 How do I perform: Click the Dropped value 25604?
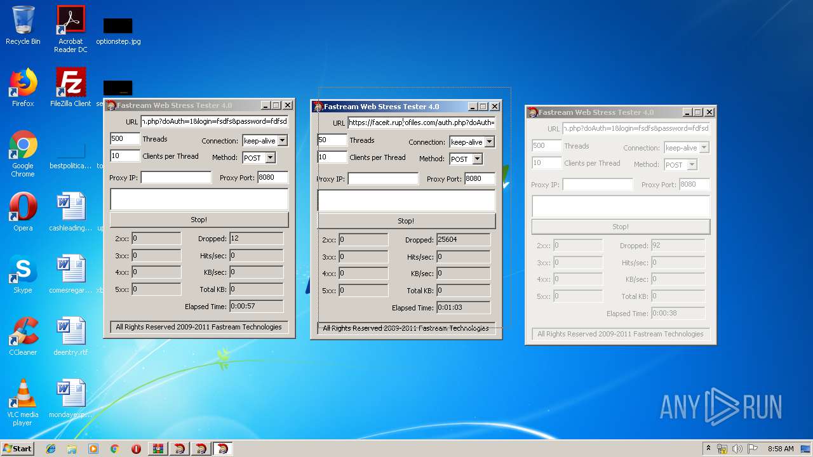coord(463,240)
